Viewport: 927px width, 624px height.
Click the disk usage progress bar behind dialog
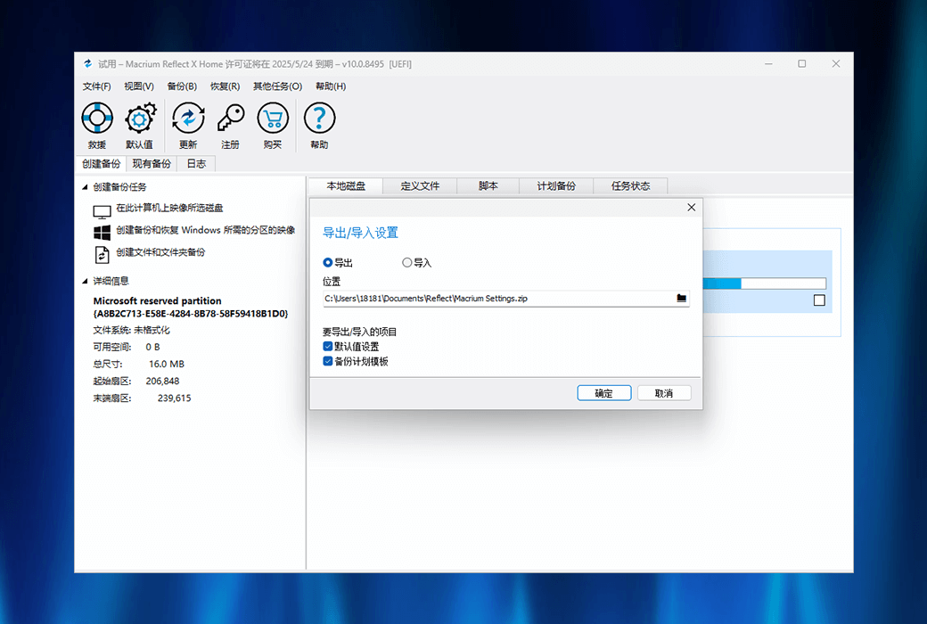pos(765,283)
